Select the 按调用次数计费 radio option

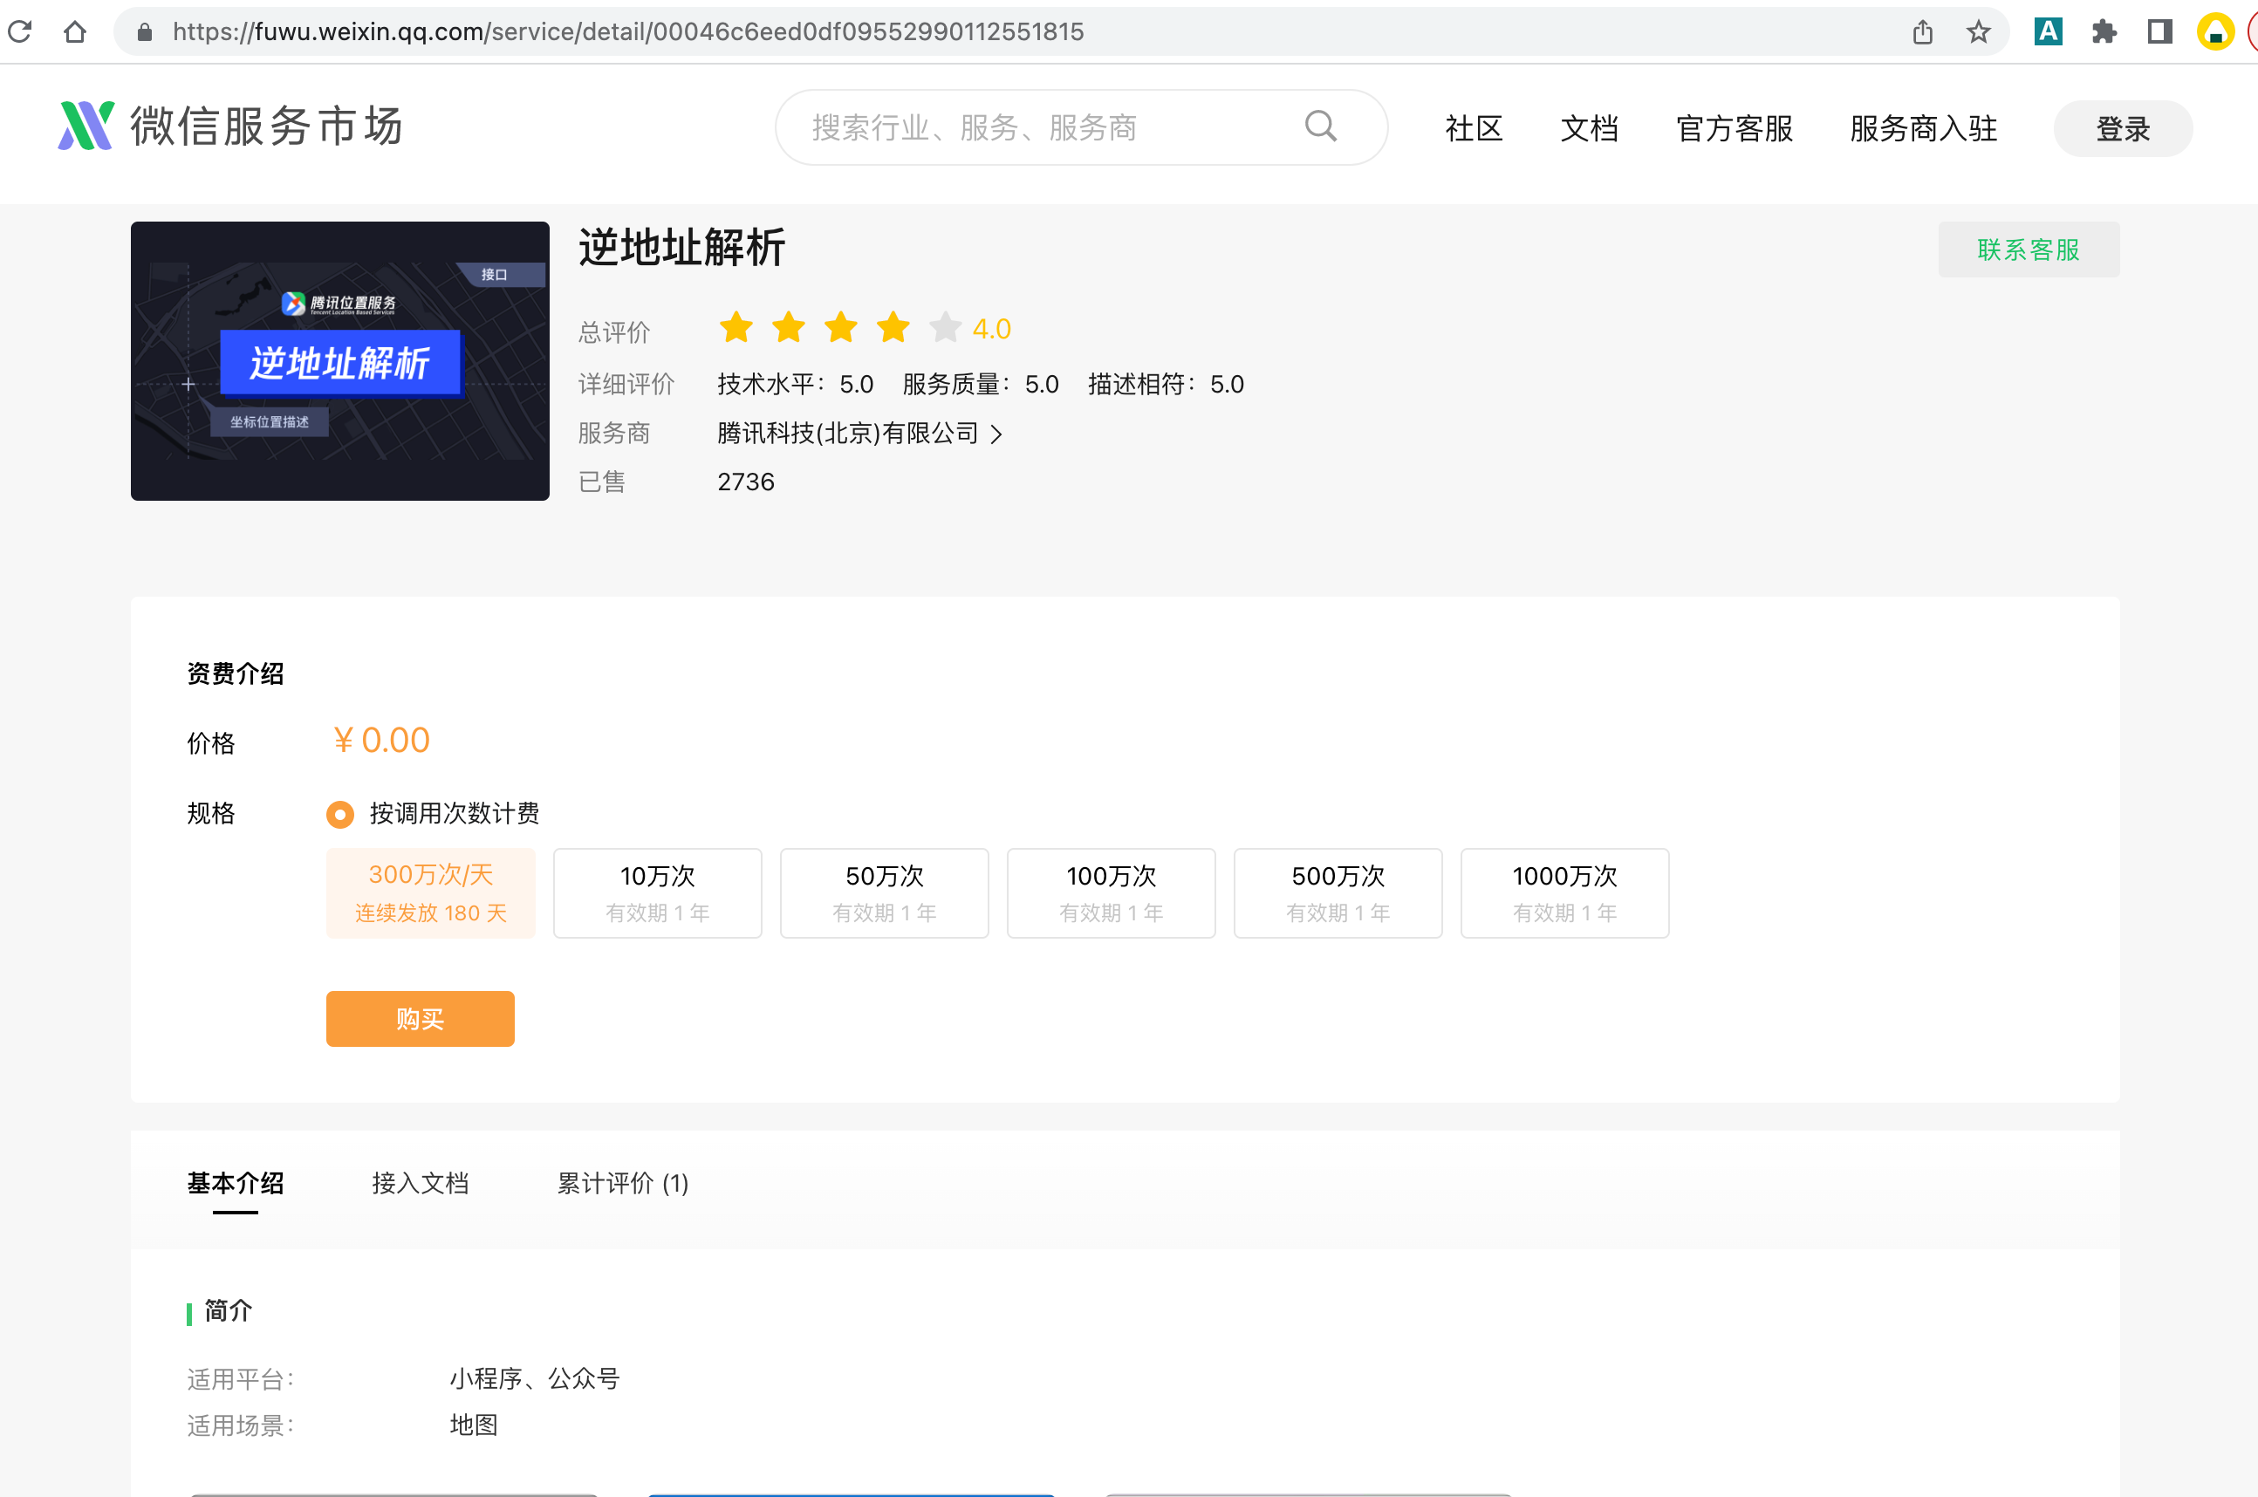(340, 815)
